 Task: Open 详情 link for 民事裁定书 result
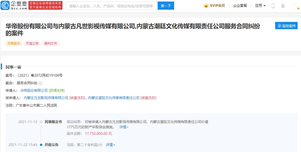(x=124, y=127)
